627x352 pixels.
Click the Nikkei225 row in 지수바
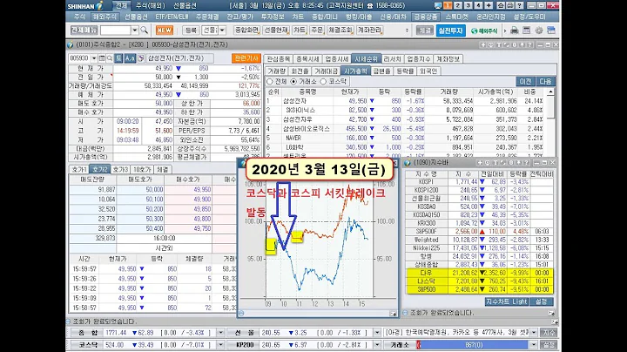click(x=479, y=248)
